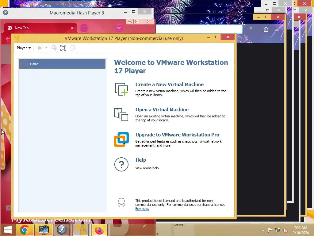314x236 pixels.
Task: Click the green Power On play button
Action: [40, 48]
